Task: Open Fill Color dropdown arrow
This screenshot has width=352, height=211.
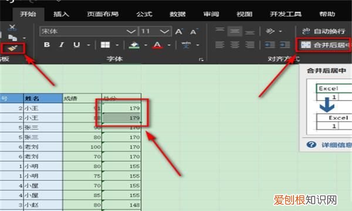Action: pos(145,45)
